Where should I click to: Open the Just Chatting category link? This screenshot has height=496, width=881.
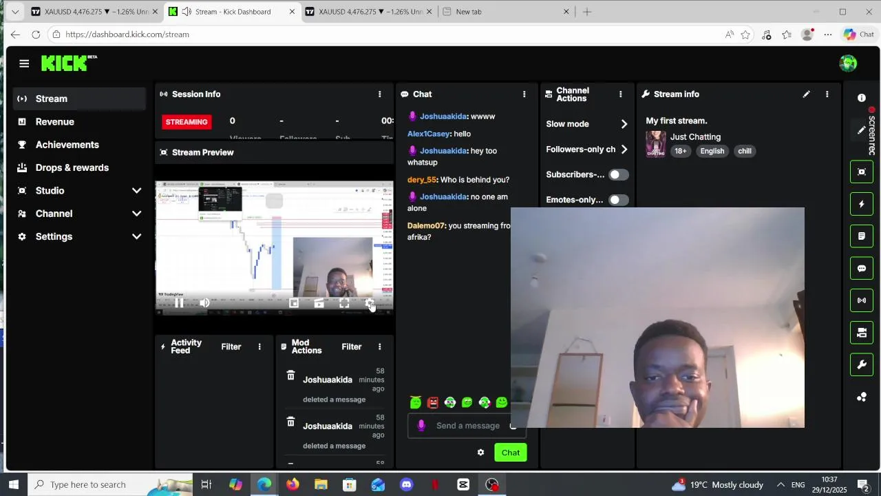[695, 137]
